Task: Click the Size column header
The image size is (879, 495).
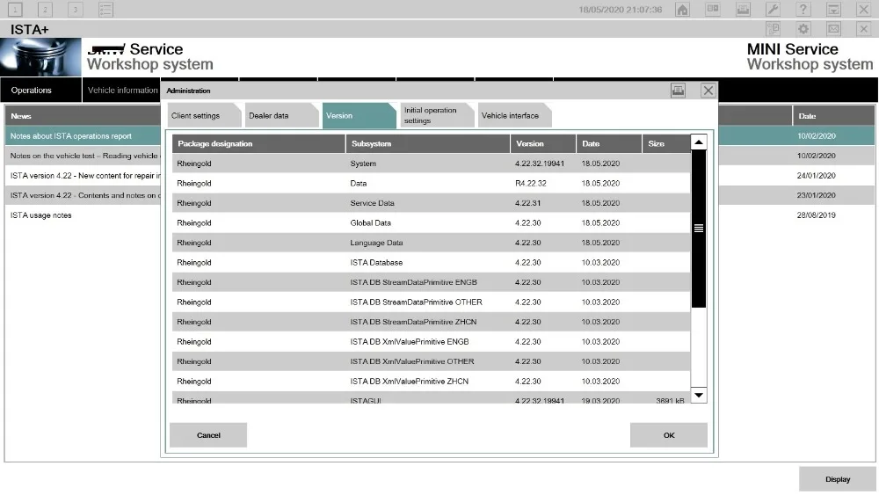Action: (x=666, y=143)
